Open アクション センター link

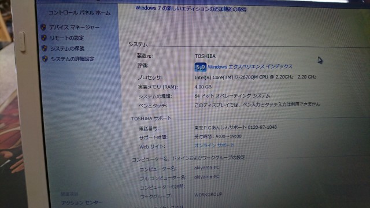click(82, 203)
